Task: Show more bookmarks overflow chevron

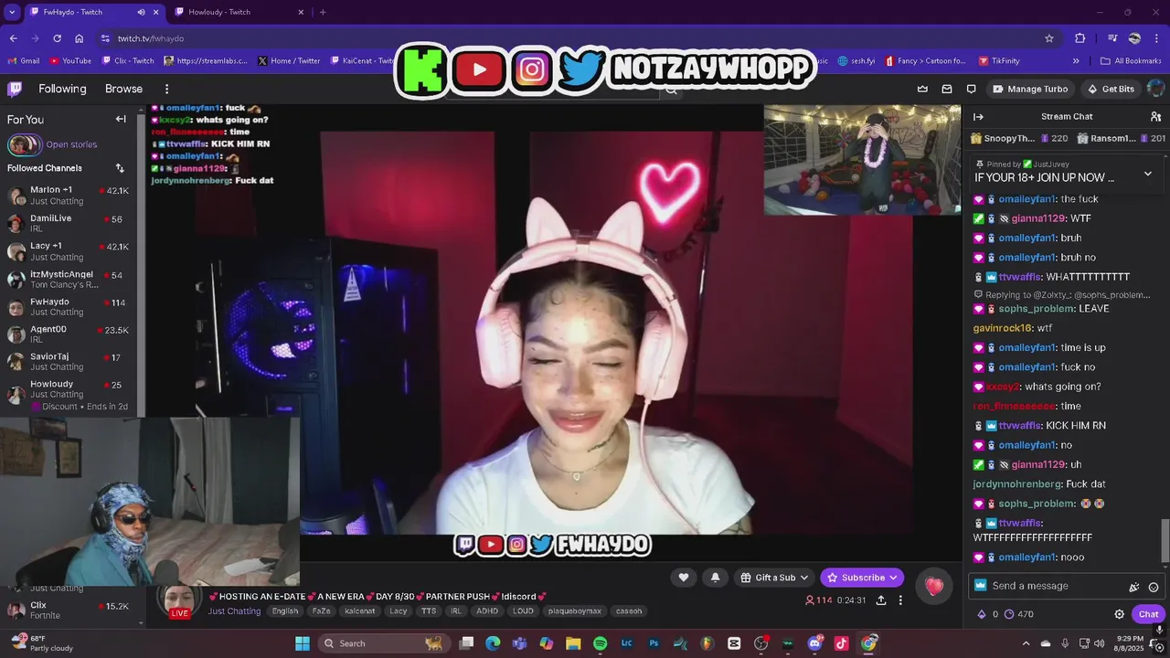Action: [1076, 61]
